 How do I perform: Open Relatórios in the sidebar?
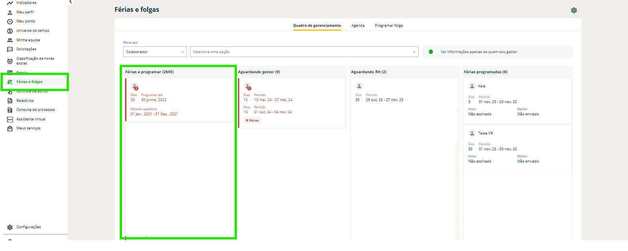tap(25, 101)
